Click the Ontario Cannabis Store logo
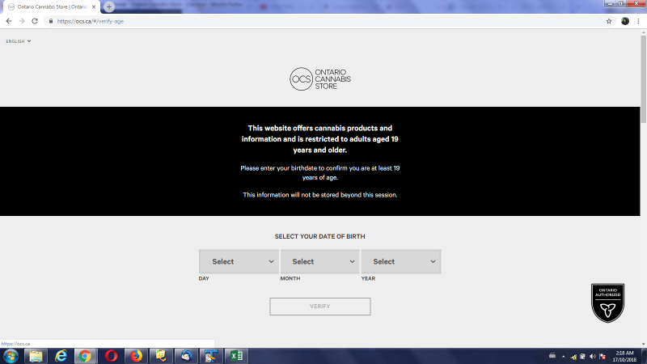This screenshot has width=647, height=364. pyautogui.click(x=320, y=78)
